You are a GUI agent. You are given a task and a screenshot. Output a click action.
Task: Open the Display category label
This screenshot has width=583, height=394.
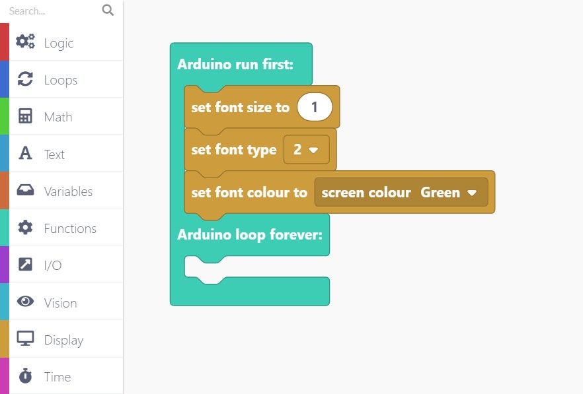[63, 340]
